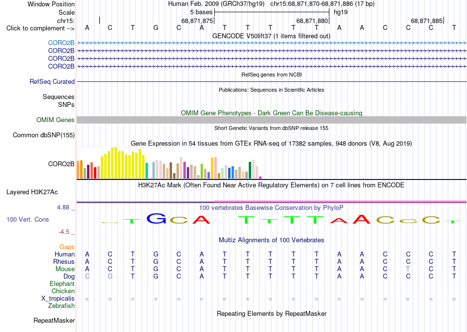Image resolution: width=467 pixels, height=332 pixels.
Task: Click the orange Gaps label
Action: click(x=67, y=247)
